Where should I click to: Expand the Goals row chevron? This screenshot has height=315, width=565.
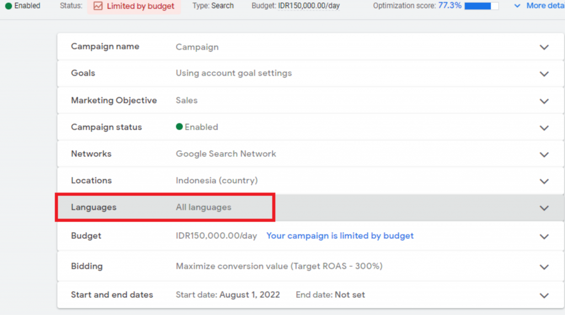pyautogui.click(x=544, y=74)
